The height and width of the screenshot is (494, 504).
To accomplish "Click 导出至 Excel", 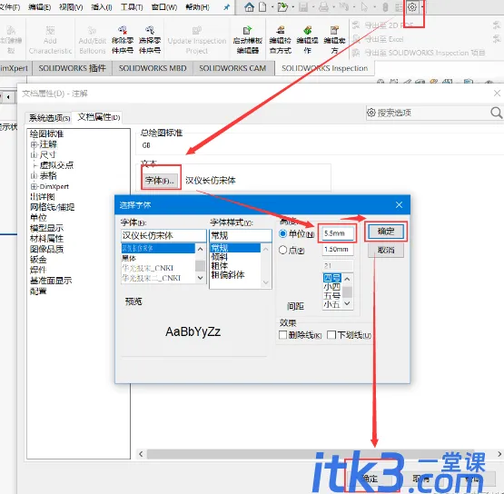I will pyautogui.click(x=378, y=39).
